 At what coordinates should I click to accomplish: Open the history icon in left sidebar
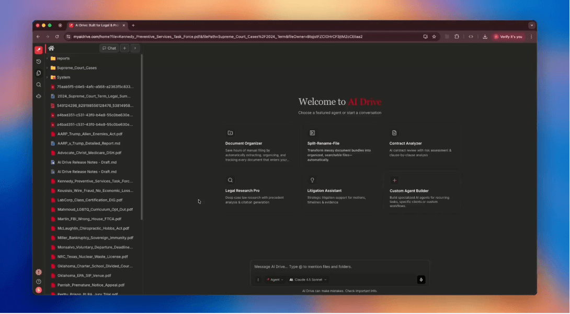pos(39,62)
